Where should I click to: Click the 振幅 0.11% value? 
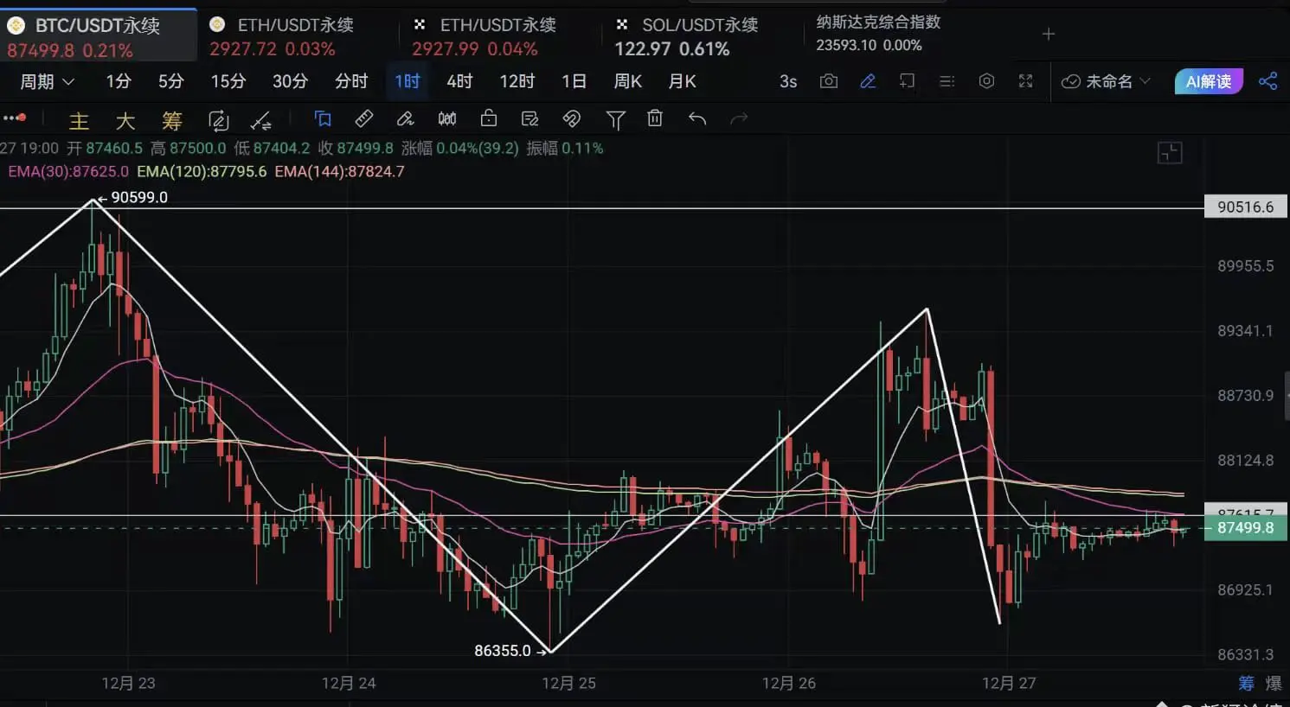click(565, 148)
